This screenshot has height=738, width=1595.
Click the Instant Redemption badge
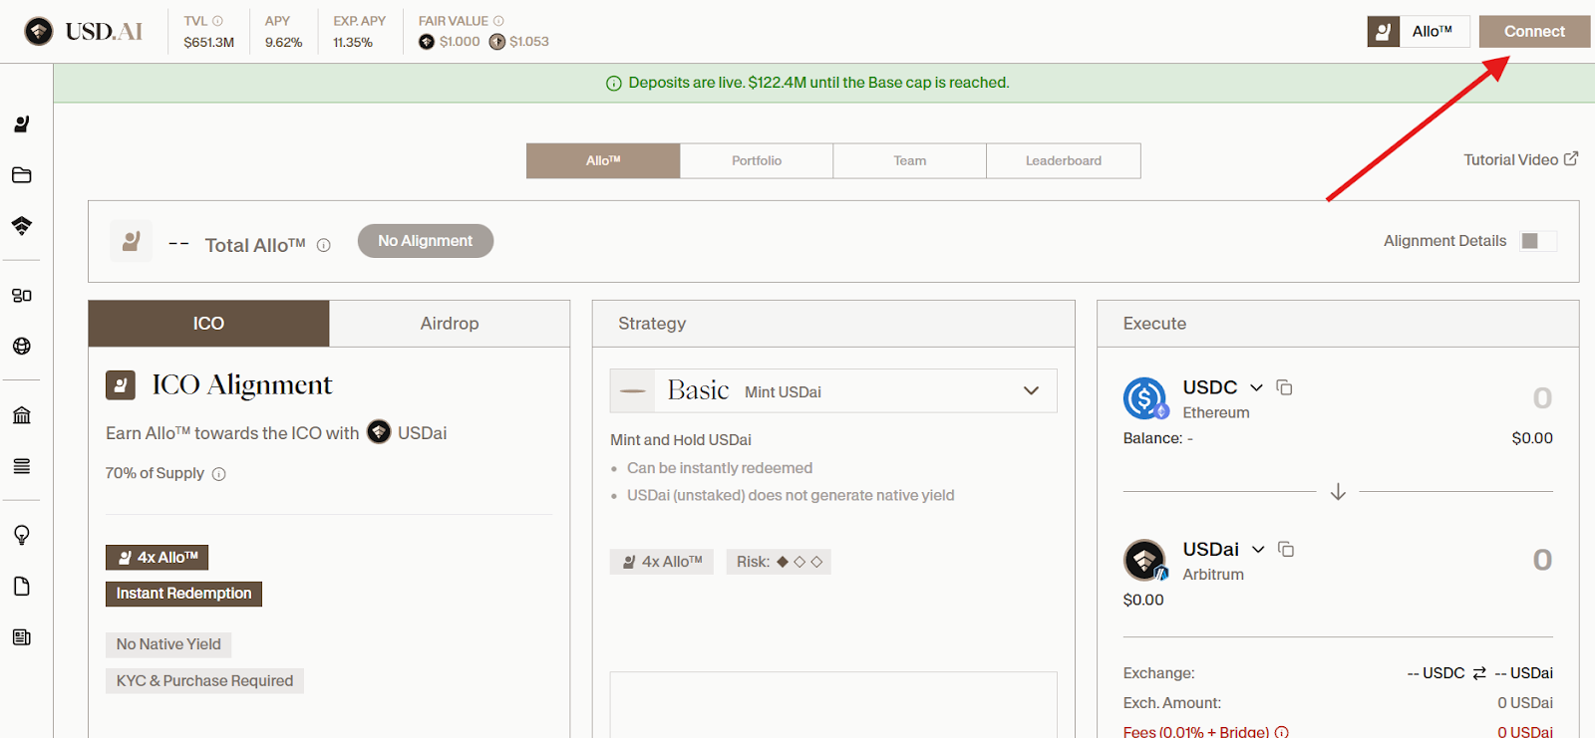click(x=184, y=594)
